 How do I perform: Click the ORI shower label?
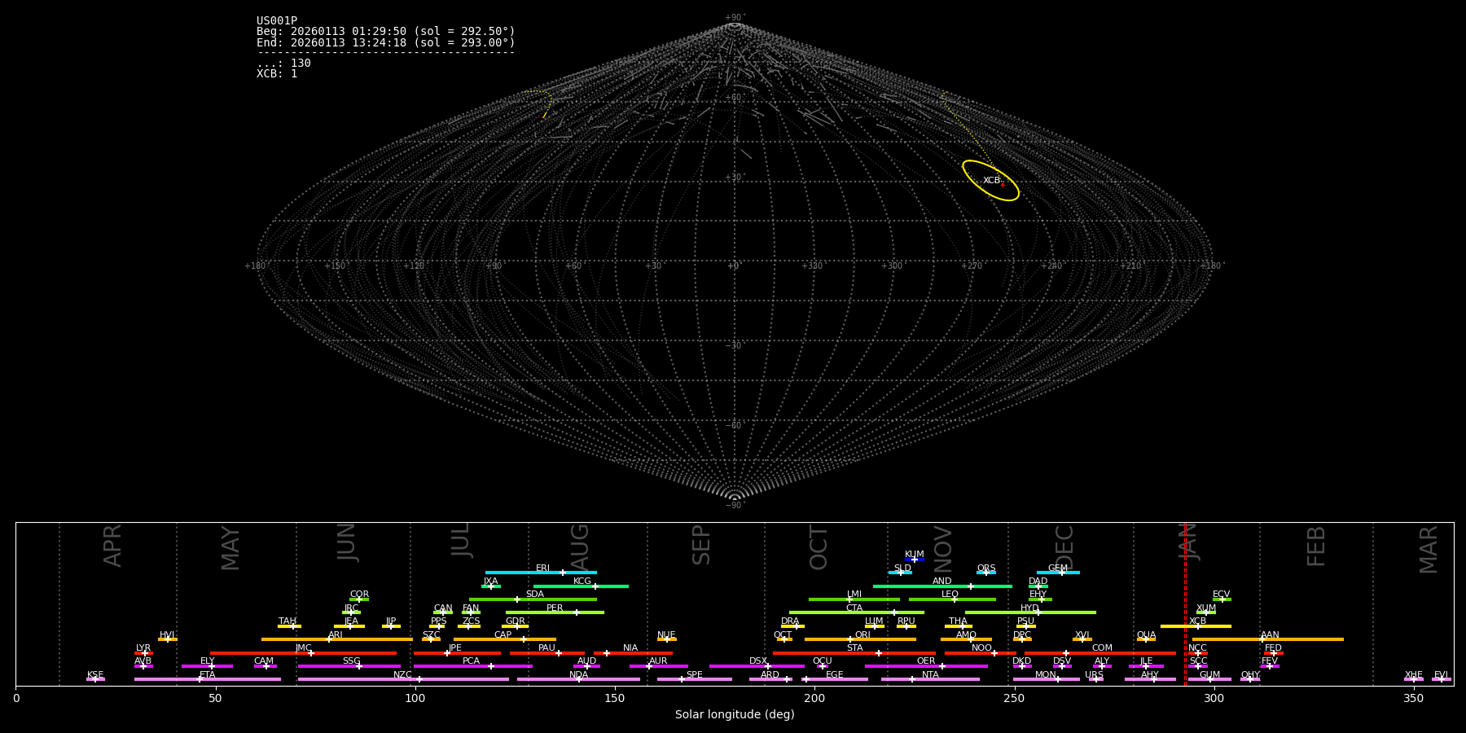pyautogui.click(x=862, y=634)
